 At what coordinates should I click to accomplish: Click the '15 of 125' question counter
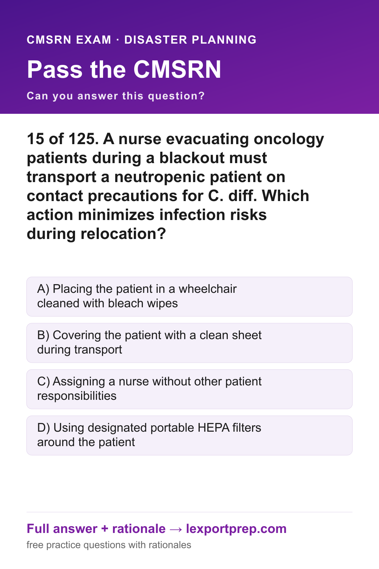tap(61, 139)
